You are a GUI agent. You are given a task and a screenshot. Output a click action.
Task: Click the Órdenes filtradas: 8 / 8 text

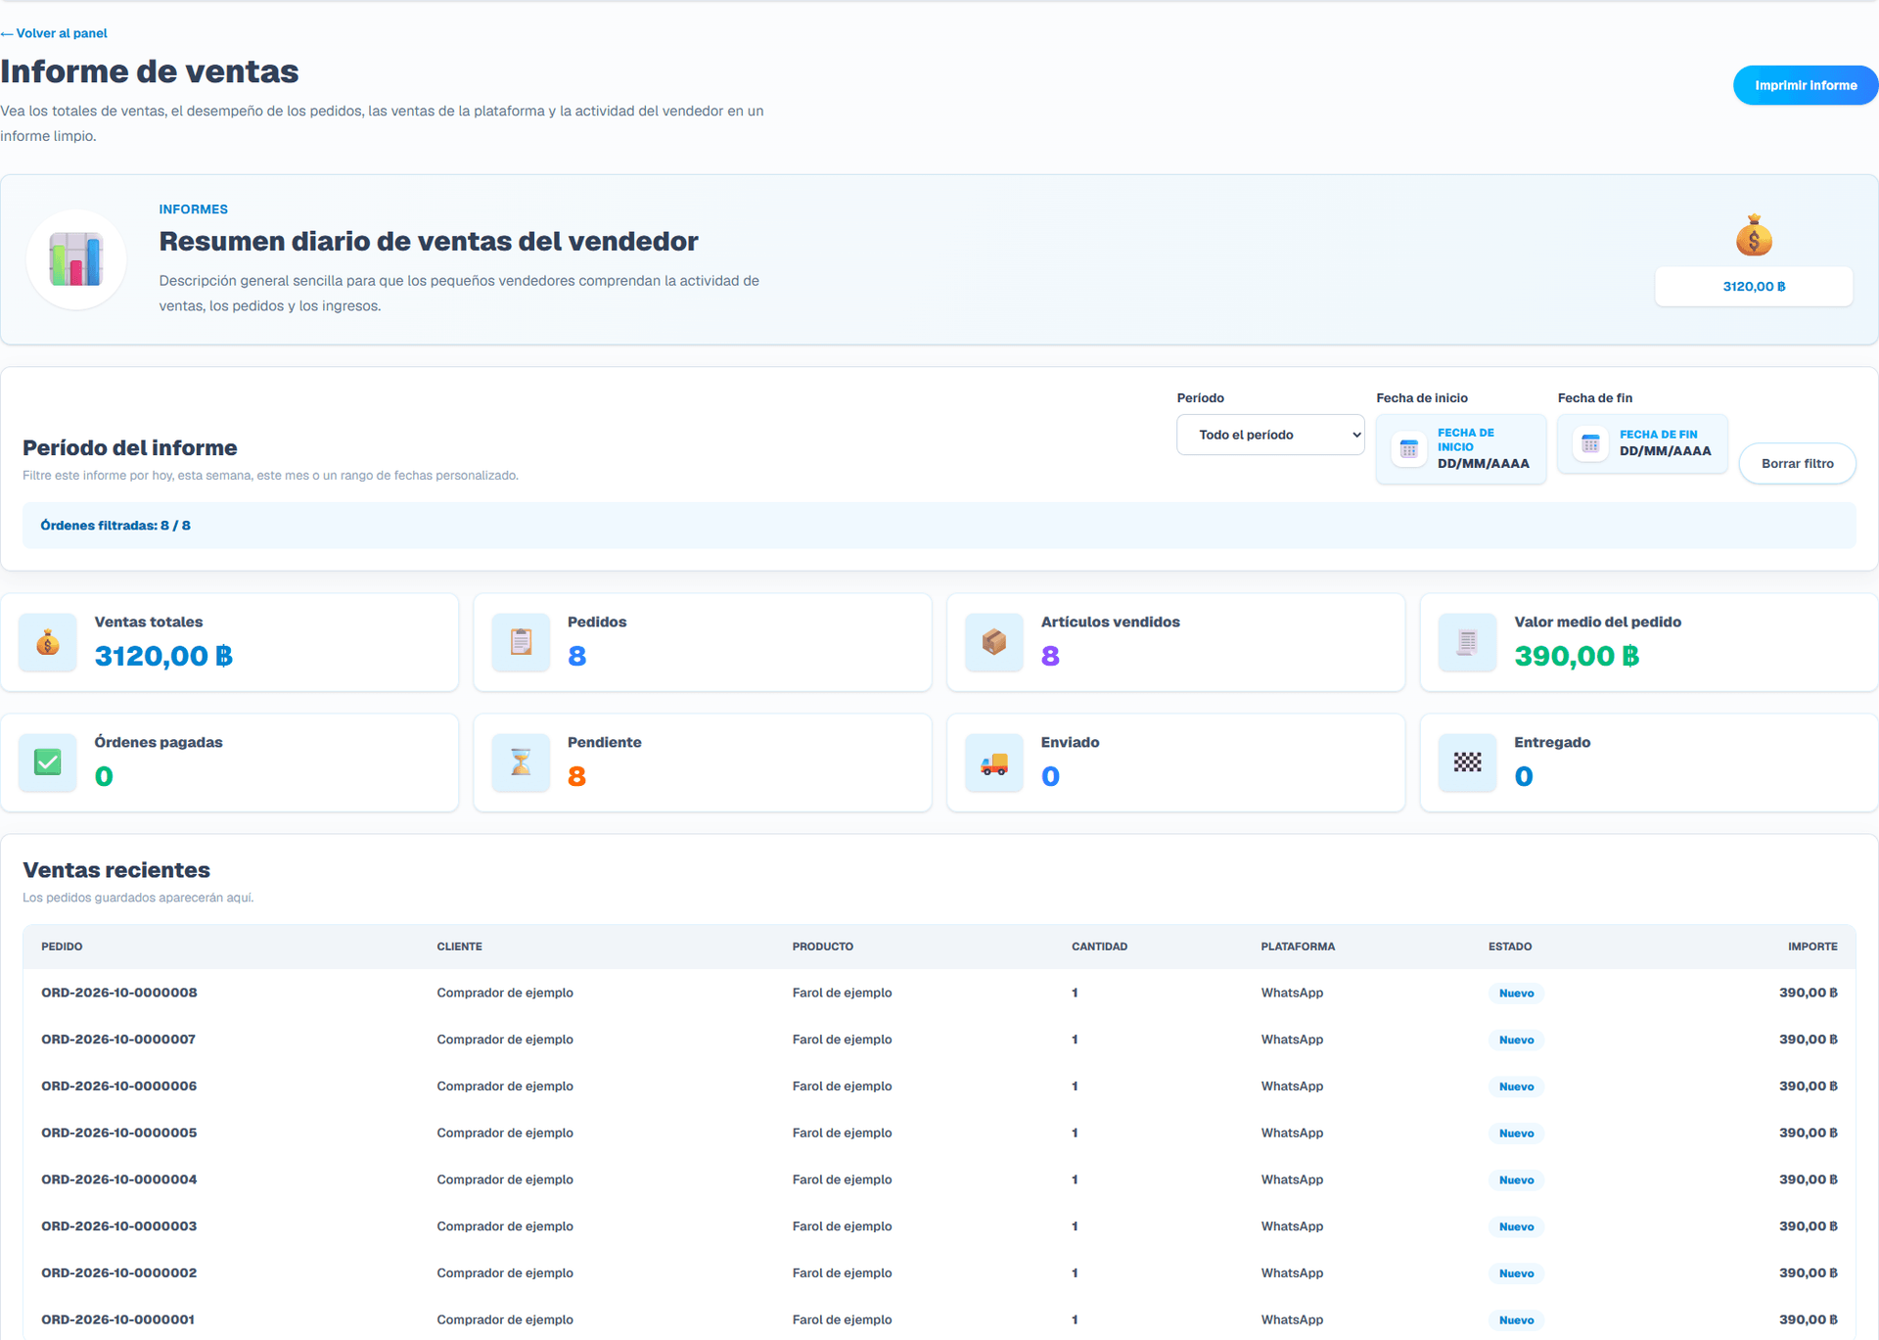tap(115, 526)
